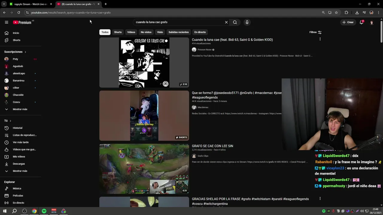
Task: Open the Chrome tab search dropdown
Action: pyautogui.click(x=4, y=4)
